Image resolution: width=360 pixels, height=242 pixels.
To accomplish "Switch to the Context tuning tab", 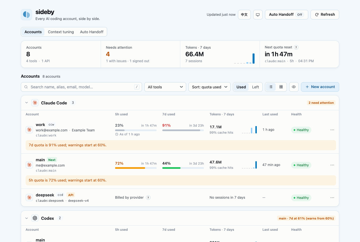I will [x=61, y=32].
